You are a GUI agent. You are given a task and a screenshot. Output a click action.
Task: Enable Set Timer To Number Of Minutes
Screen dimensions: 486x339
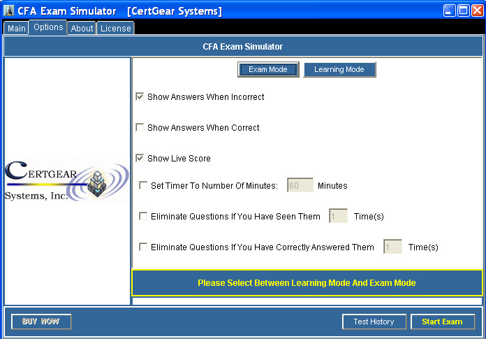click(x=143, y=185)
